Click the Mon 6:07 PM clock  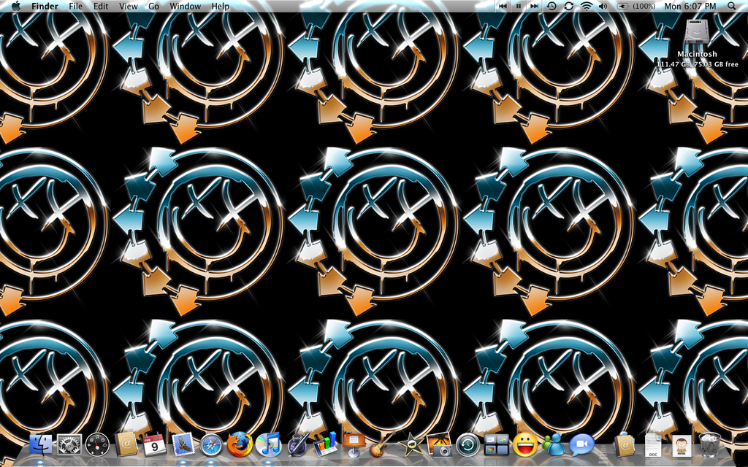(x=690, y=6)
